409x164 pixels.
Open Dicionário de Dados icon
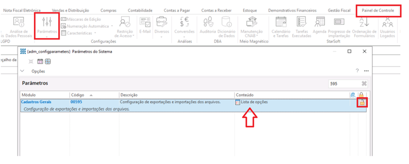click(x=227, y=22)
